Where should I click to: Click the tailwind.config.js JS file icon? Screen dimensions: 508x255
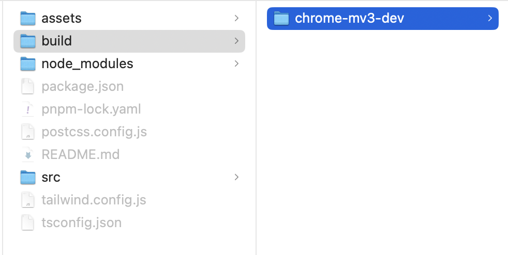[x=28, y=200]
